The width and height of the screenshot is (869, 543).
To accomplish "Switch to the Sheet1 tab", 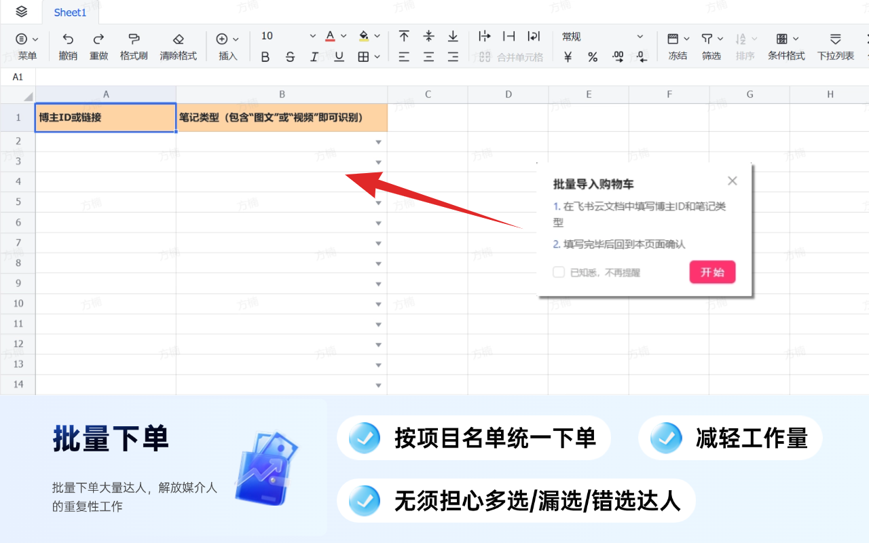I will point(70,12).
